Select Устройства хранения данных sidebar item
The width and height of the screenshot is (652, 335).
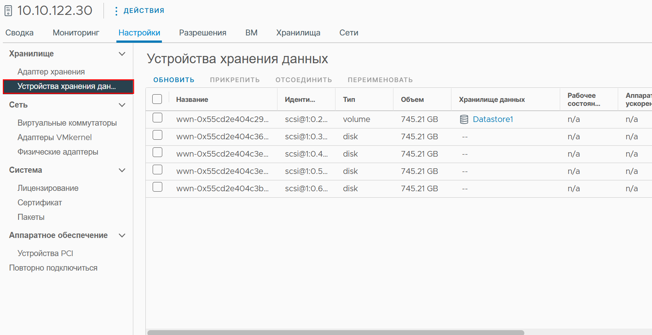[x=68, y=87]
